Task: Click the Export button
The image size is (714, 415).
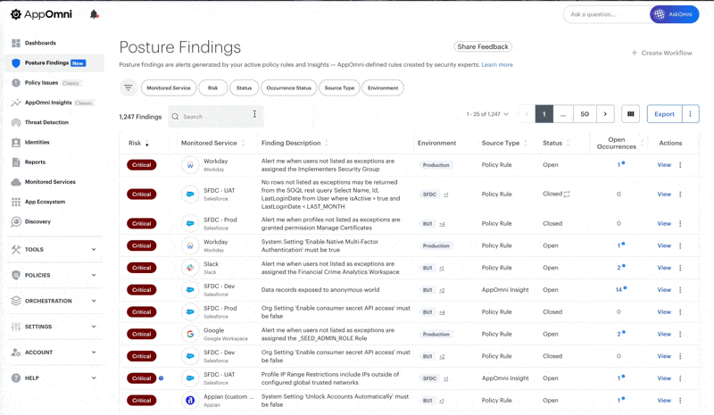Action: click(x=664, y=114)
